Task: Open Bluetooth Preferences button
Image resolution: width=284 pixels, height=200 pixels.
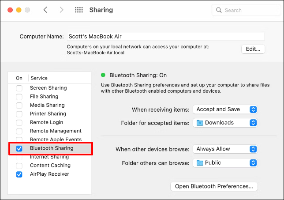Action: [x=214, y=186]
